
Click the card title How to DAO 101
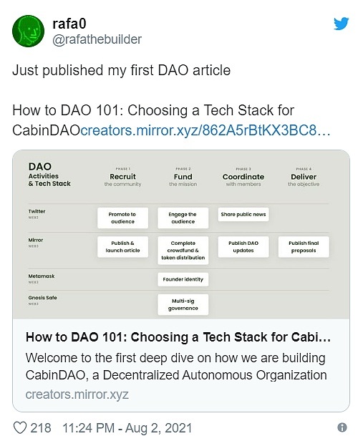click(178, 337)
